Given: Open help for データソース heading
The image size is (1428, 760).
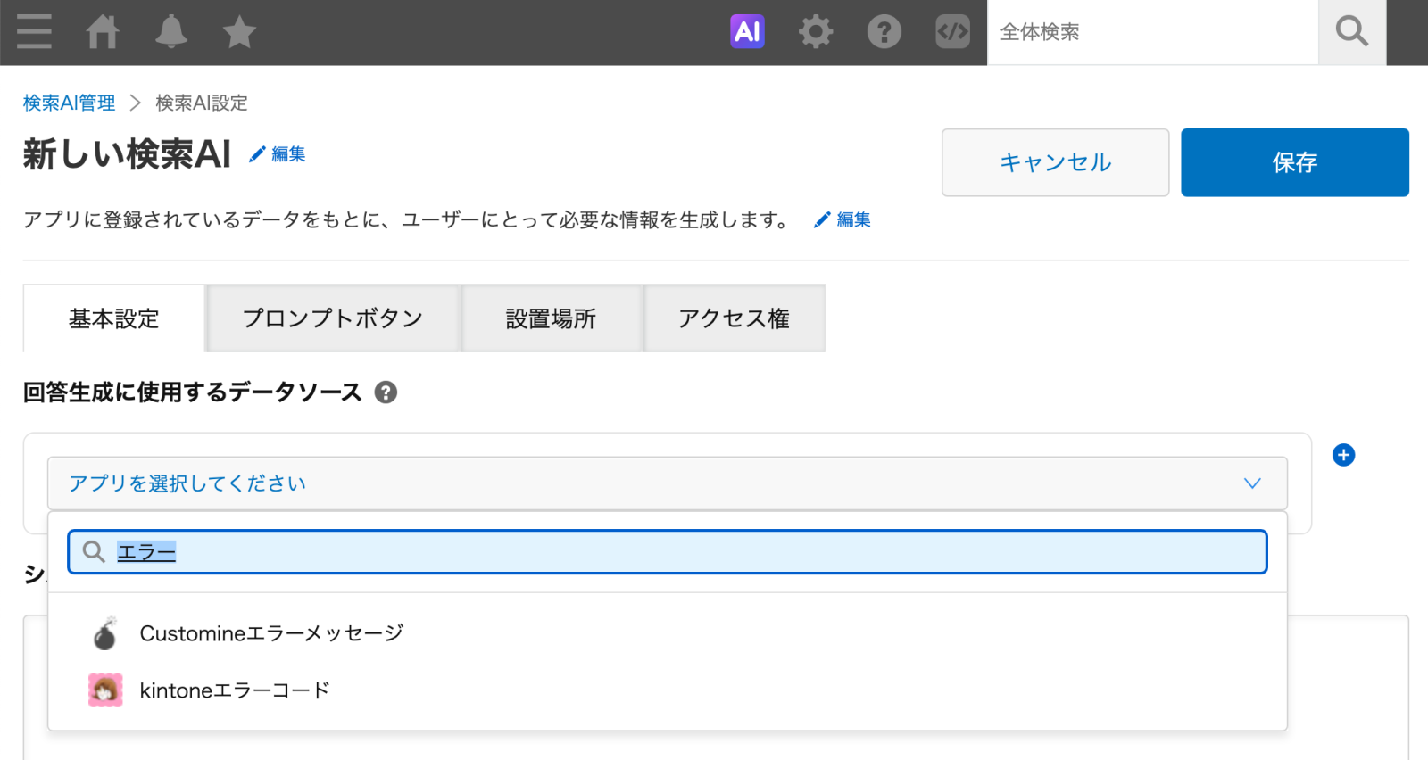Looking at the screenshot, I should pyautogui.click(x=386, y=392).
